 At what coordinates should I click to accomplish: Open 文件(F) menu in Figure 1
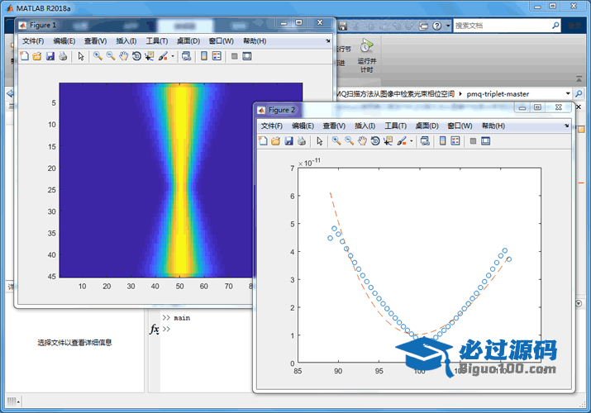click(33, 41)
